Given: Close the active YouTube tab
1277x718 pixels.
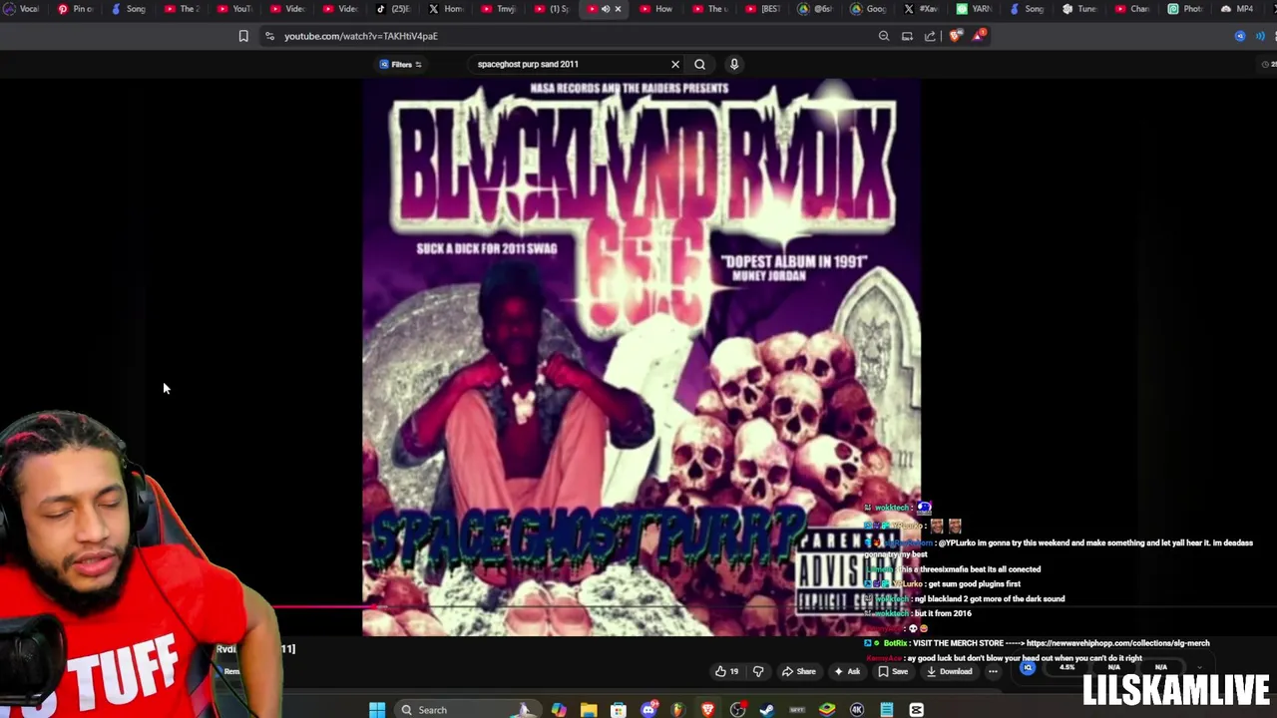Looking at the screenshot, I should pyautogui.click(x=618, y=9).
